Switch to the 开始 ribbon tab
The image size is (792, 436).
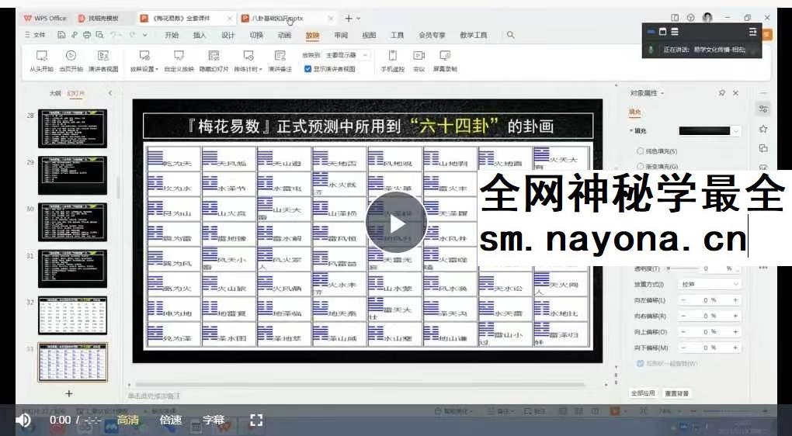click(x=172, y=36)
